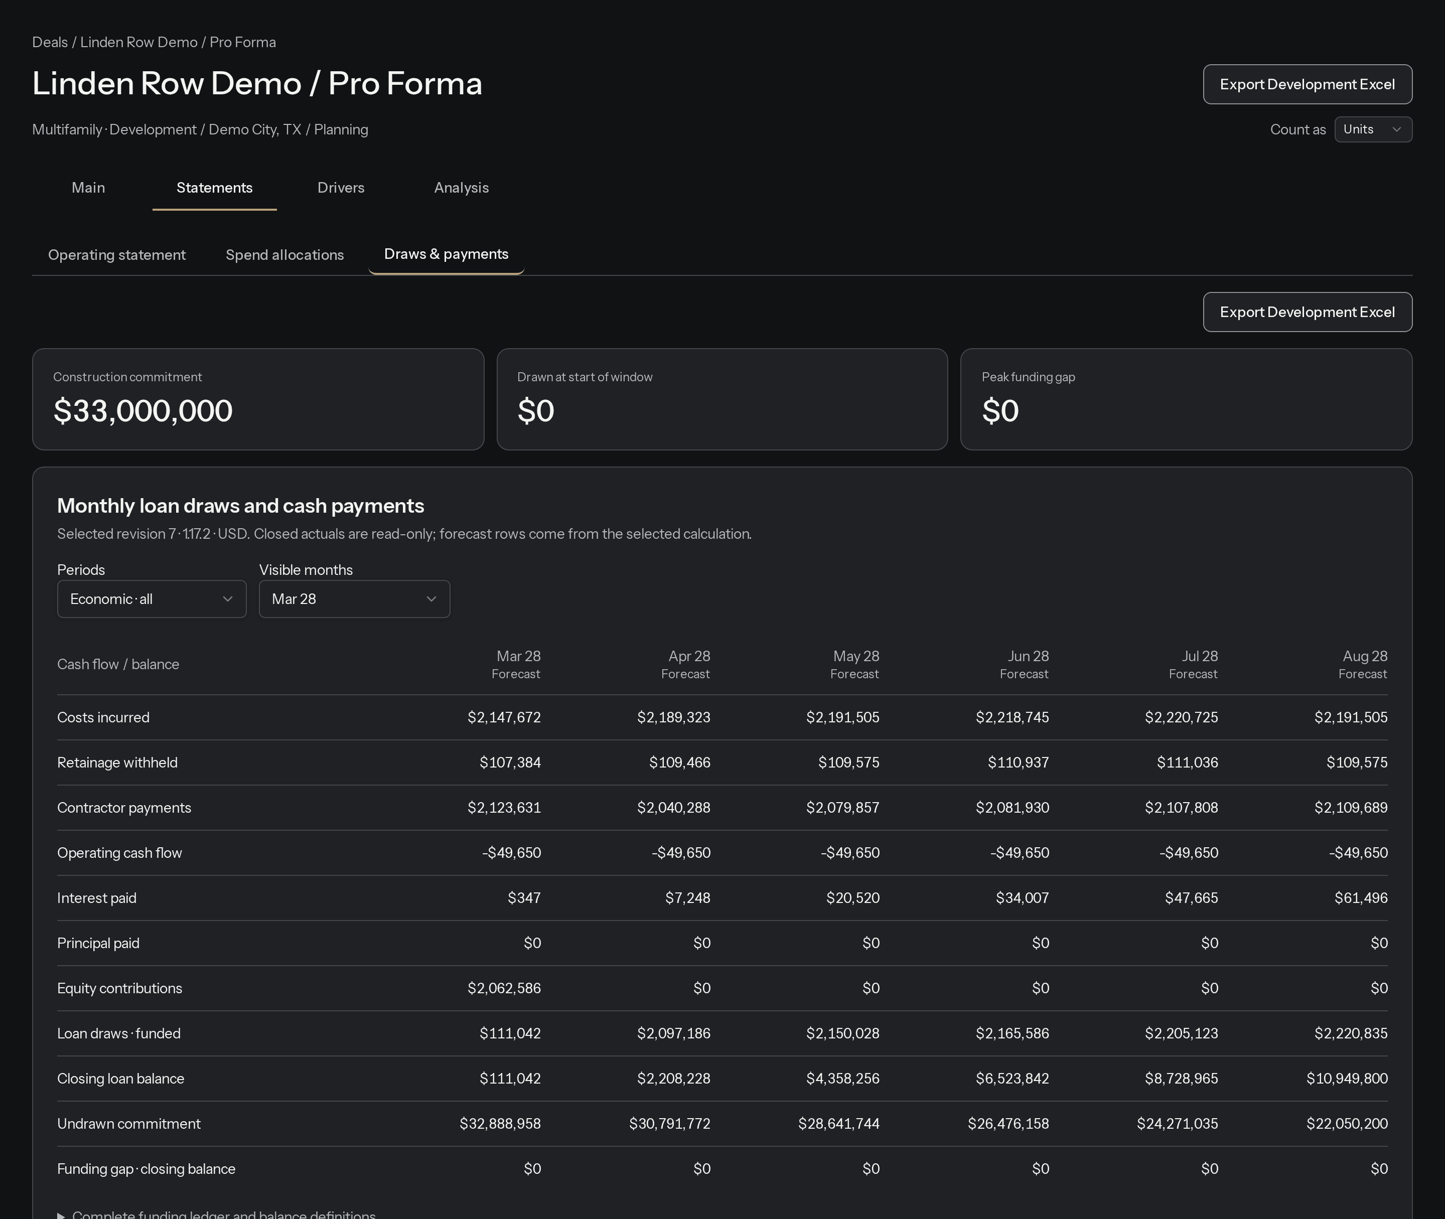This screenshot has width=1445, height=1219.
Task: Click the Equity contributions row label
Action: click(x=119, y=988)
